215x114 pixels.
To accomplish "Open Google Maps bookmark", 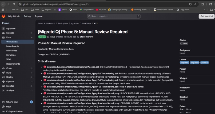I will tap(87, 10).
